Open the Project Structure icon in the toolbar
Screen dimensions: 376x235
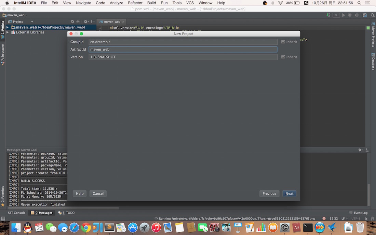pos(365,15)
